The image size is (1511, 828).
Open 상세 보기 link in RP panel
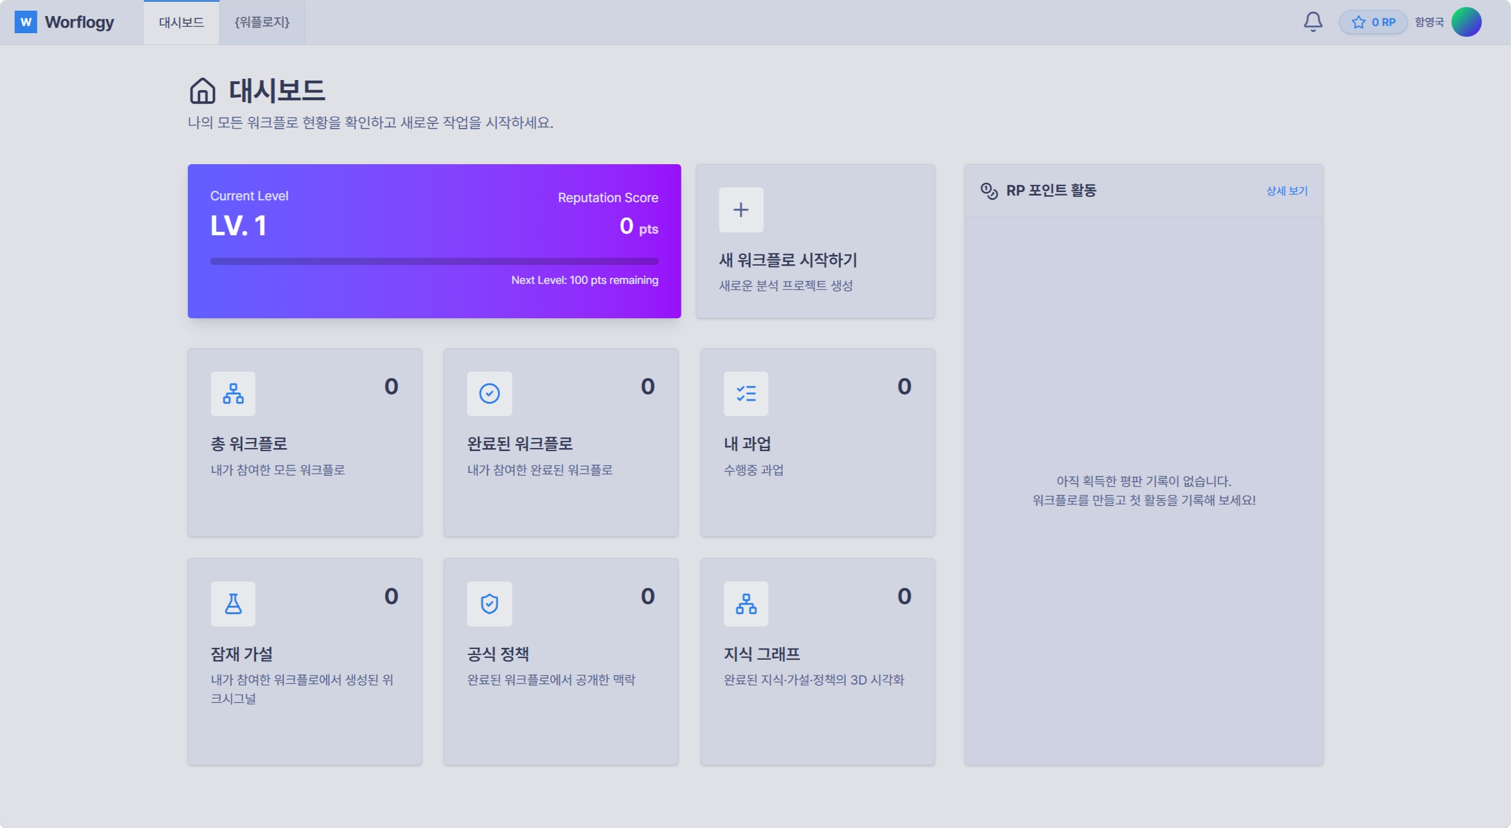point(1287,191)
